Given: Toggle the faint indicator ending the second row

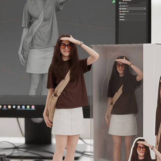Looking at the screenshot, I should pos(145,6).
